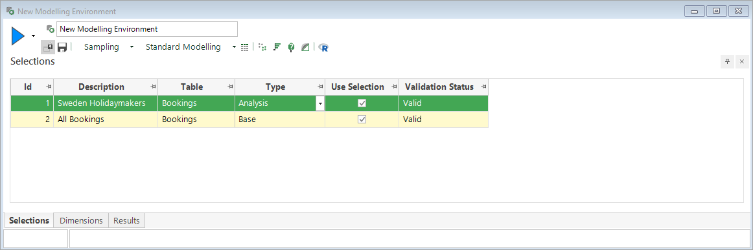Click the Bookings table cell in All Bookings row
Image resolution: width=753 pixels, height=250 pixels.
tap(196, 120)
